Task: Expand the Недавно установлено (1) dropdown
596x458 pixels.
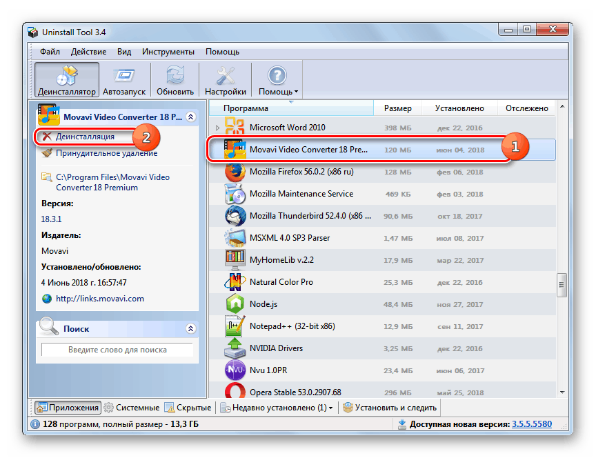Action: click(330, 408)
